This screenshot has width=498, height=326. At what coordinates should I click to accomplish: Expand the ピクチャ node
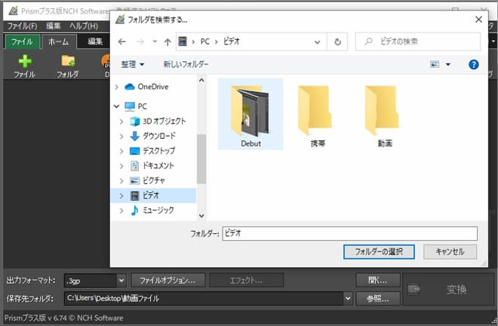point(121,180)
